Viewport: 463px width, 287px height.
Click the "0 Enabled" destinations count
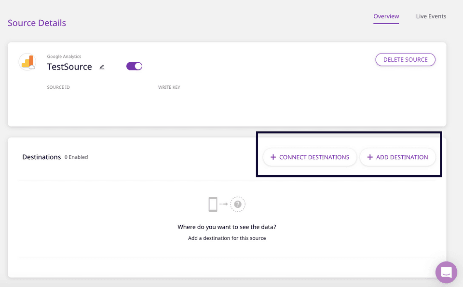76,157
